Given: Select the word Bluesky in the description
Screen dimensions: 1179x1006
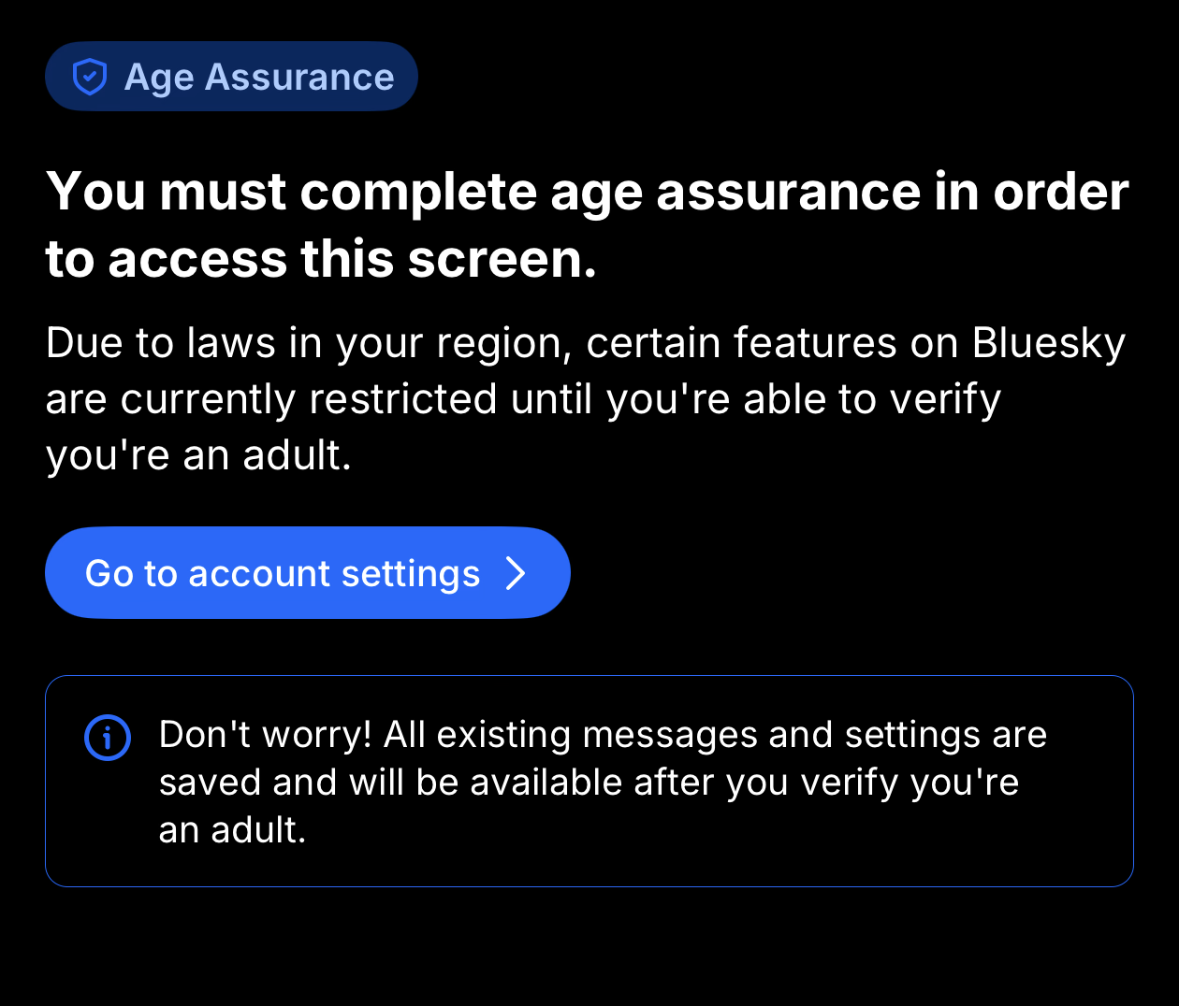Looking at the screenshot, I should [x=1048, y=343].
